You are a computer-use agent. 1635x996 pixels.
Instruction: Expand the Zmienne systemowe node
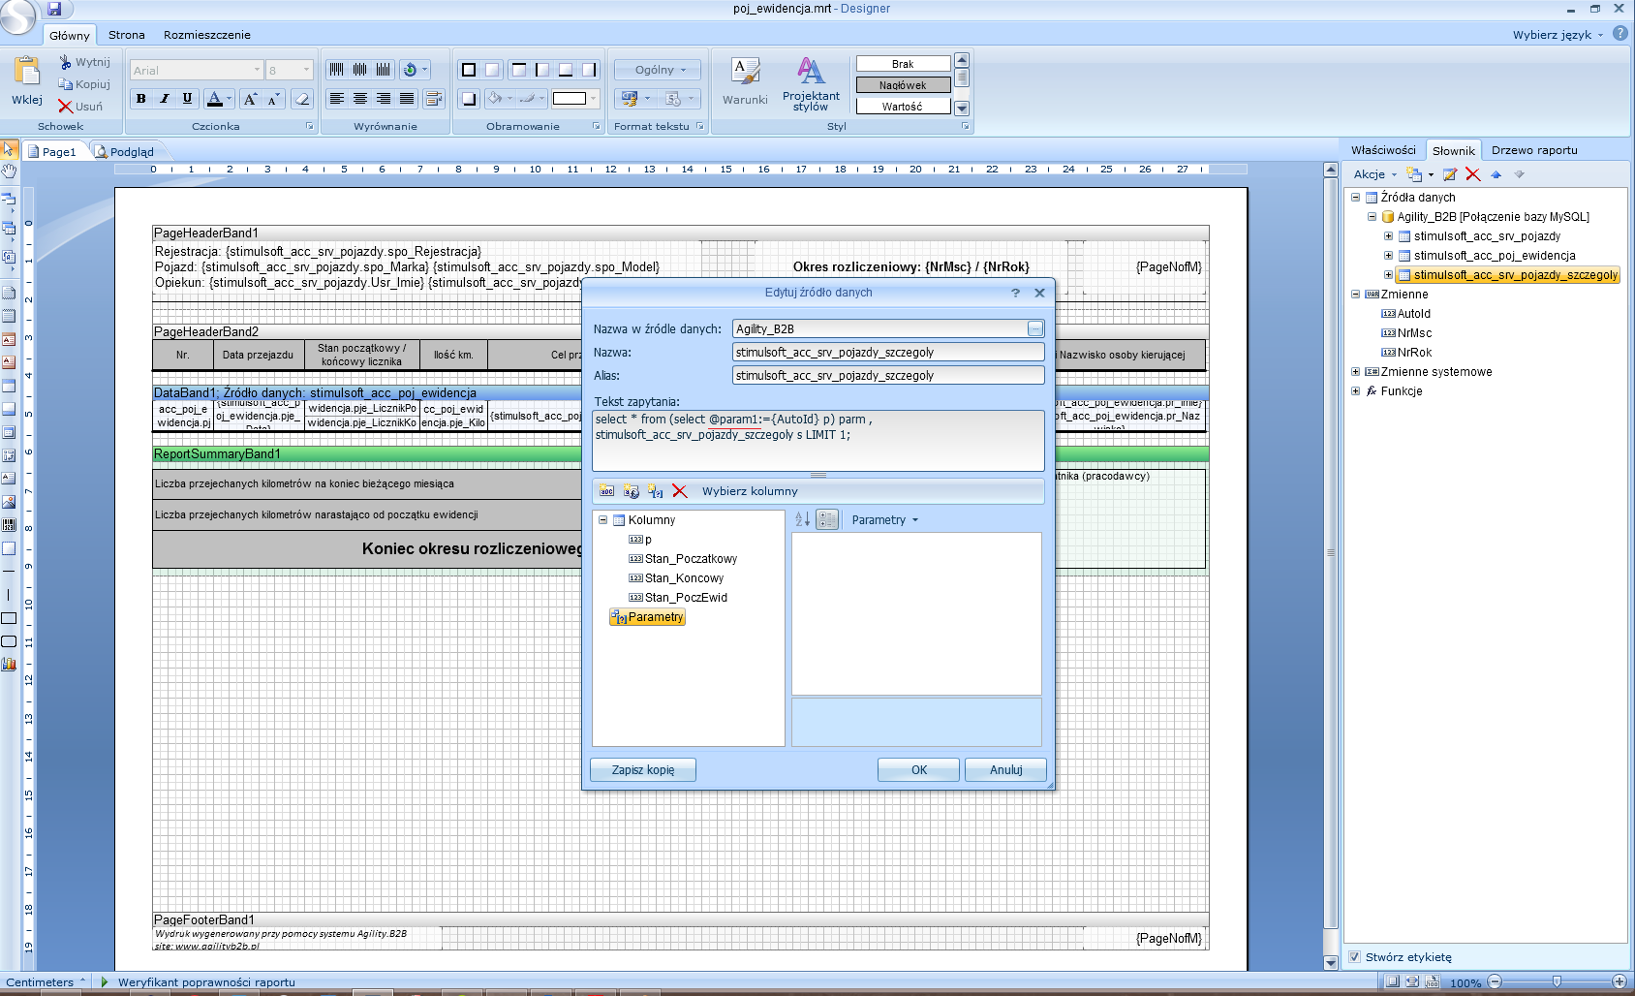(1356, 372)
